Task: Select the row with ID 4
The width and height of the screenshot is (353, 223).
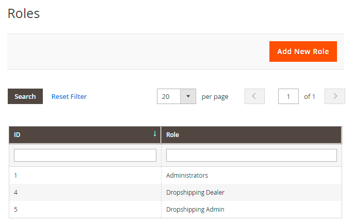Action: click(15, 192)
